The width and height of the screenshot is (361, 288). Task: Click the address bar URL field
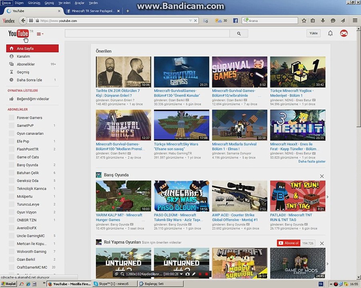tap(113, 20)
